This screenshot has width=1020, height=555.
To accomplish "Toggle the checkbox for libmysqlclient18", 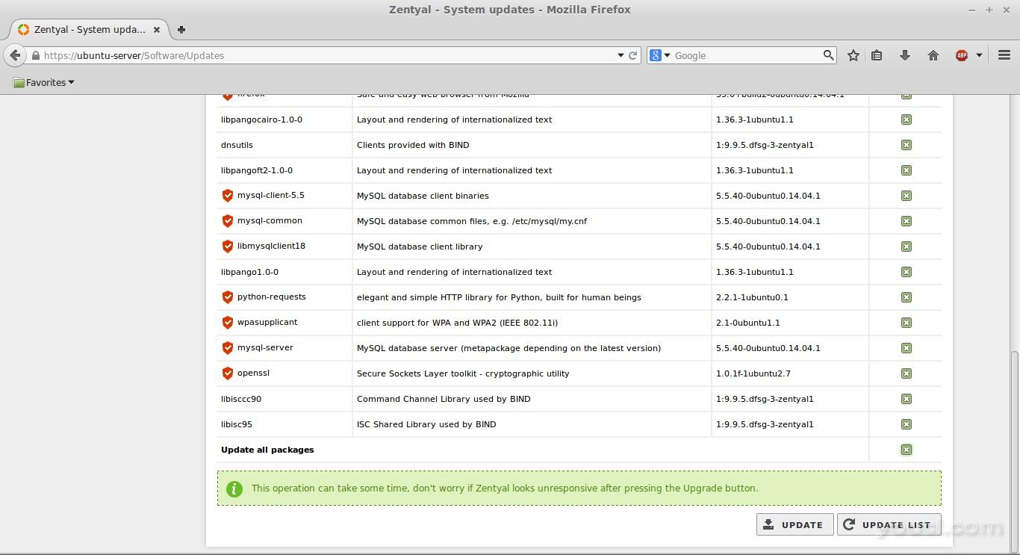I will pos(906,247).
